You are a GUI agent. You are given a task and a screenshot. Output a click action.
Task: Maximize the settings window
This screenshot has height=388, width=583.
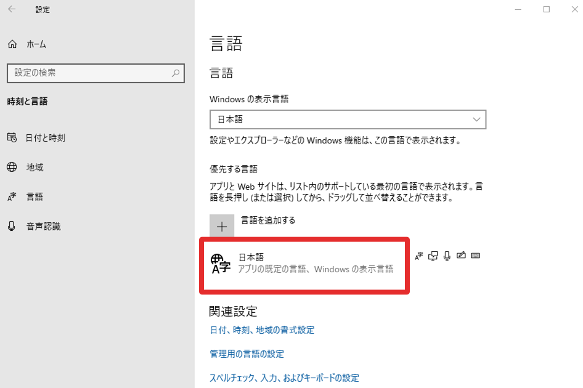pyautogui.click(x=547, y=9)
